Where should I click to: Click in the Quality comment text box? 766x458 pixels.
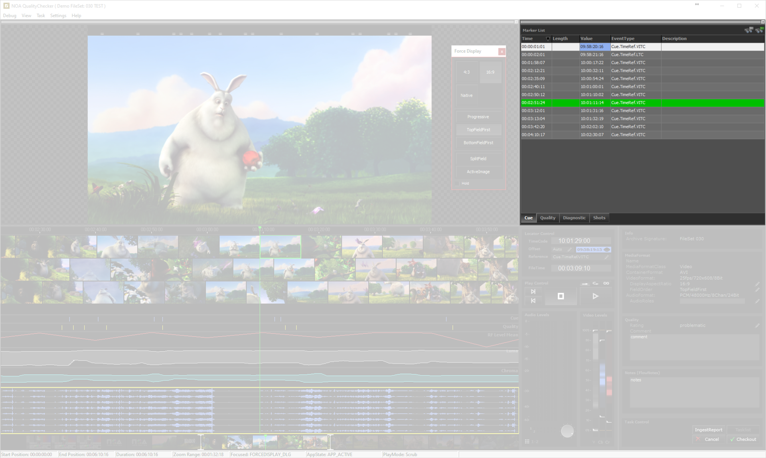[694, 347]
